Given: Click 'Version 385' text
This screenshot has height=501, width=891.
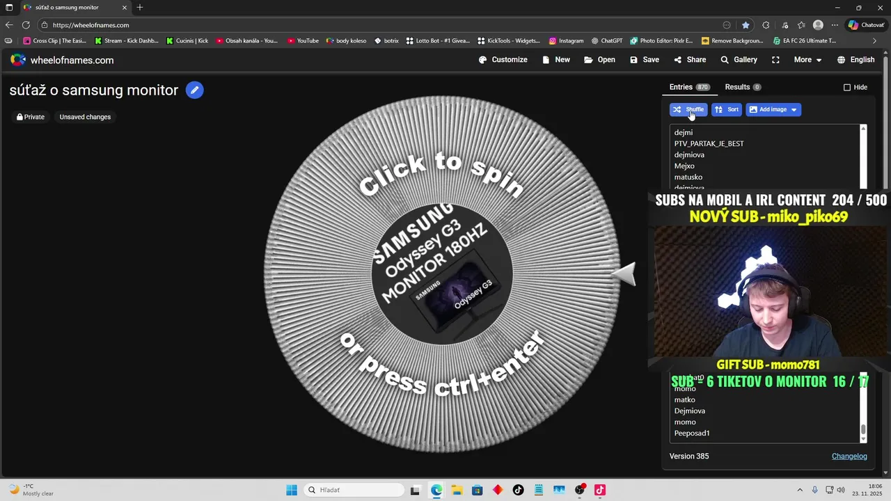Looking at the screenshot, I should (x=689, y=456).
